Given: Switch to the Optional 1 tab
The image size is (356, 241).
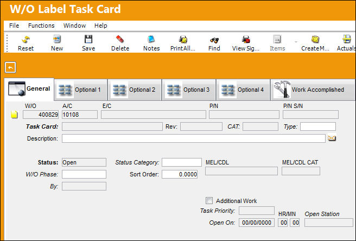Looking at the screenshot, I should pos(81,90).
